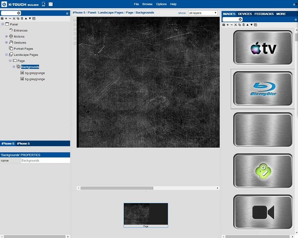Select the Apple TV button image
Screen dimensions: 298x238
pyautogui.click(x=263, y=48)
